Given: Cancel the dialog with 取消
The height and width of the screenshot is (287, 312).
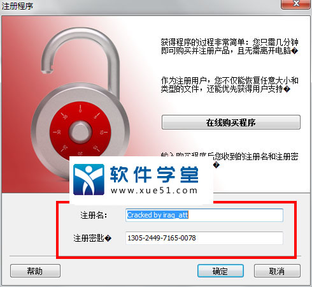Looking at the screenshot, I should (277, 271).
